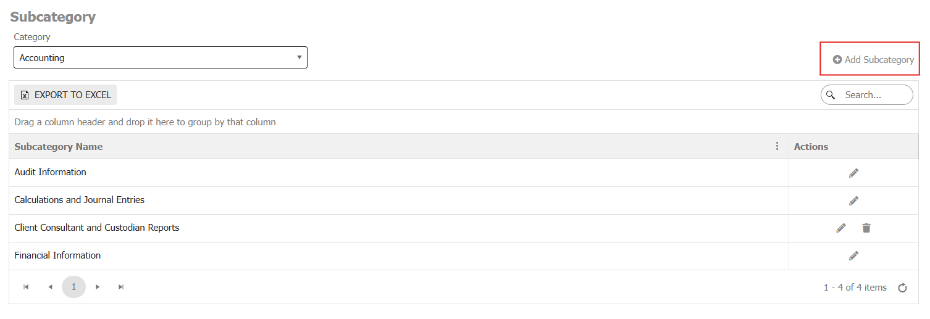The image size is (930, 319).
Task: Click the Actions column header
Action: [x=811, y=147]
